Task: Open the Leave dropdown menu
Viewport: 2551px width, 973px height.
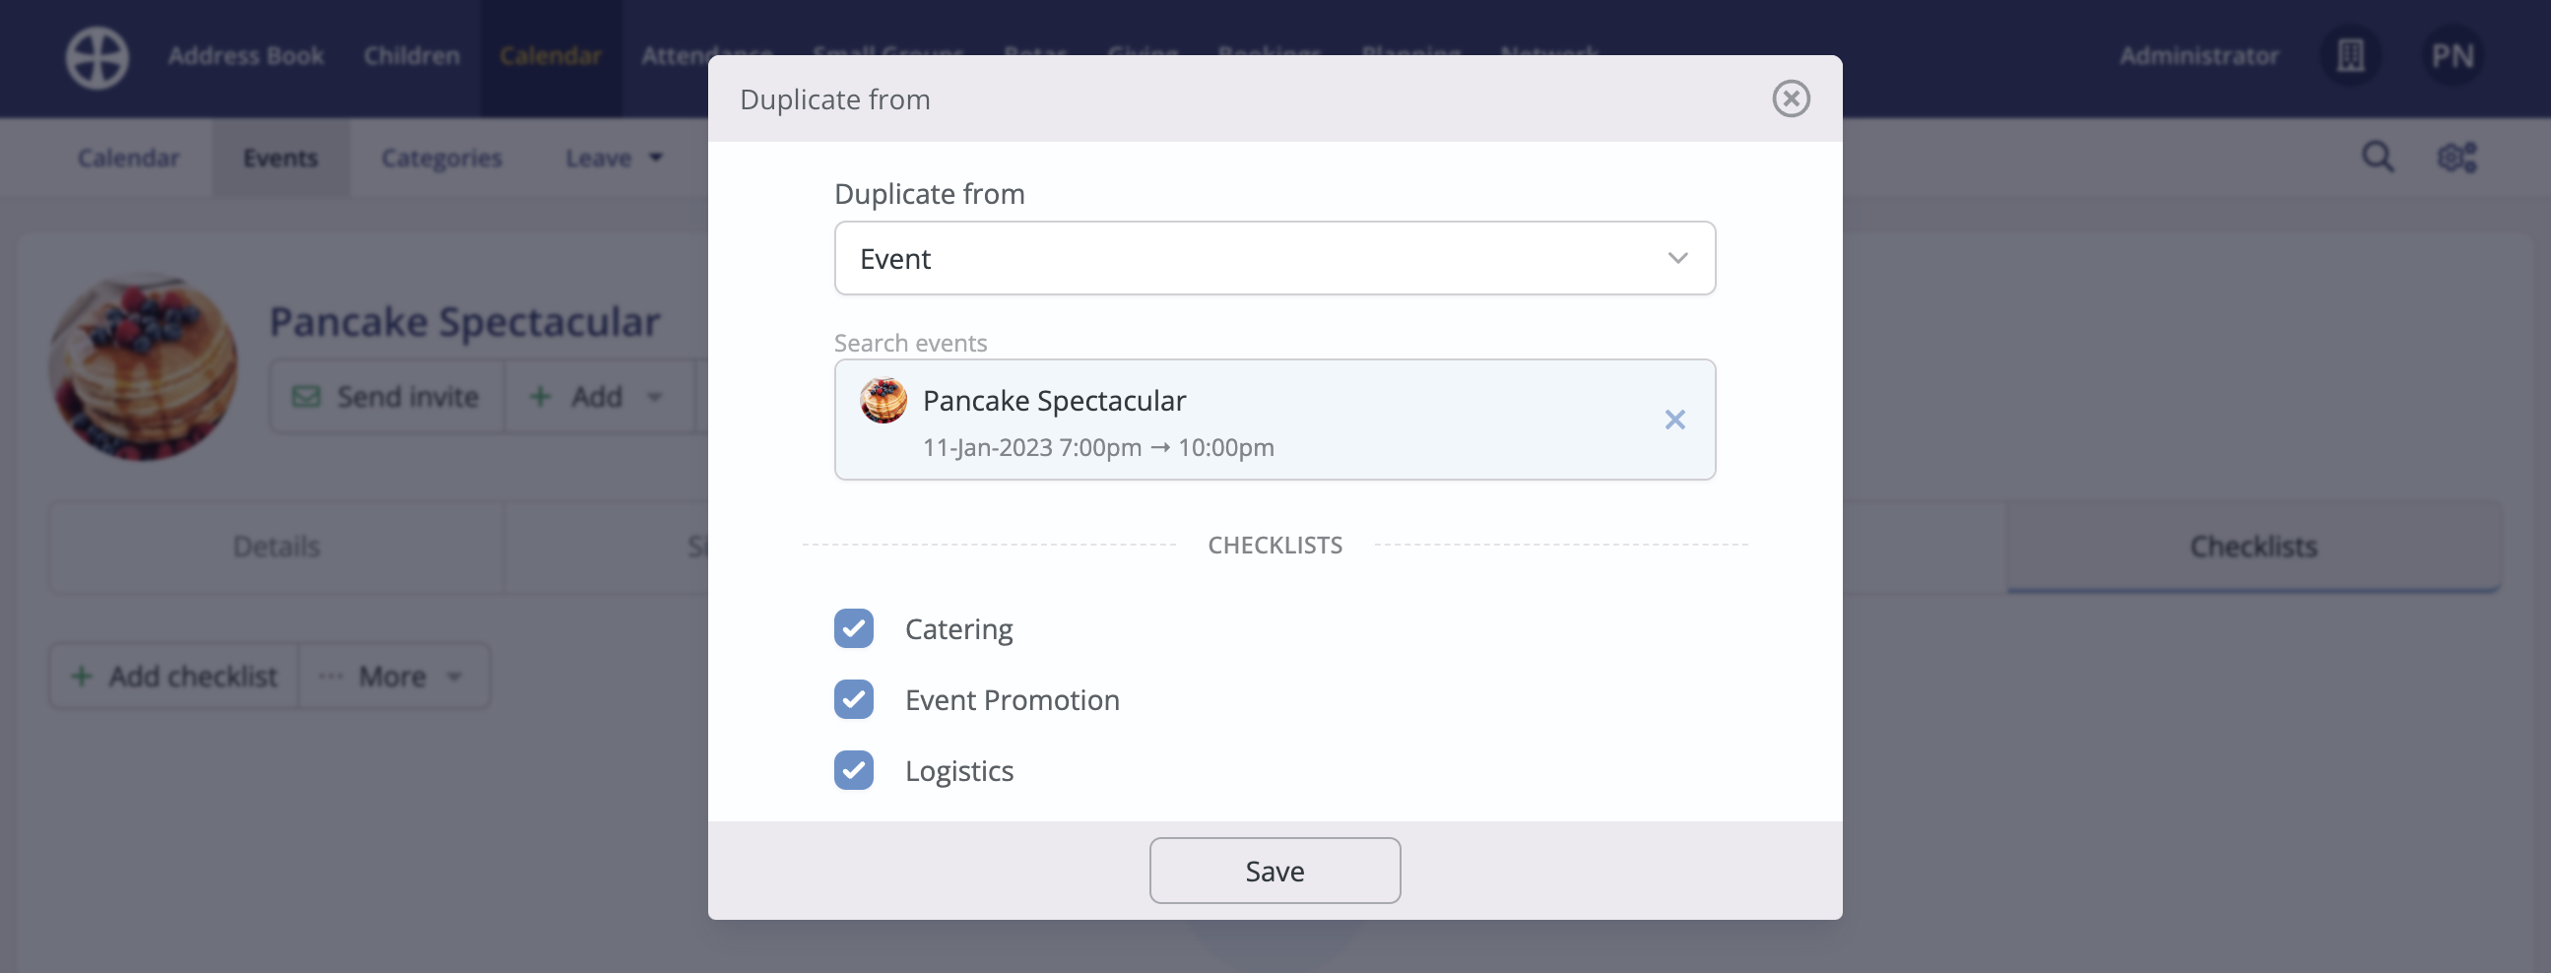Action: click(614, 158)
